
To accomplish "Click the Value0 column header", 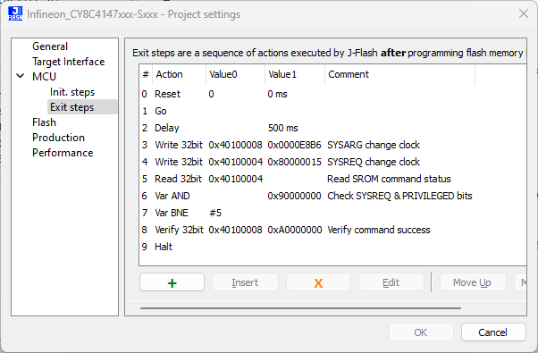I will [235, 74].
